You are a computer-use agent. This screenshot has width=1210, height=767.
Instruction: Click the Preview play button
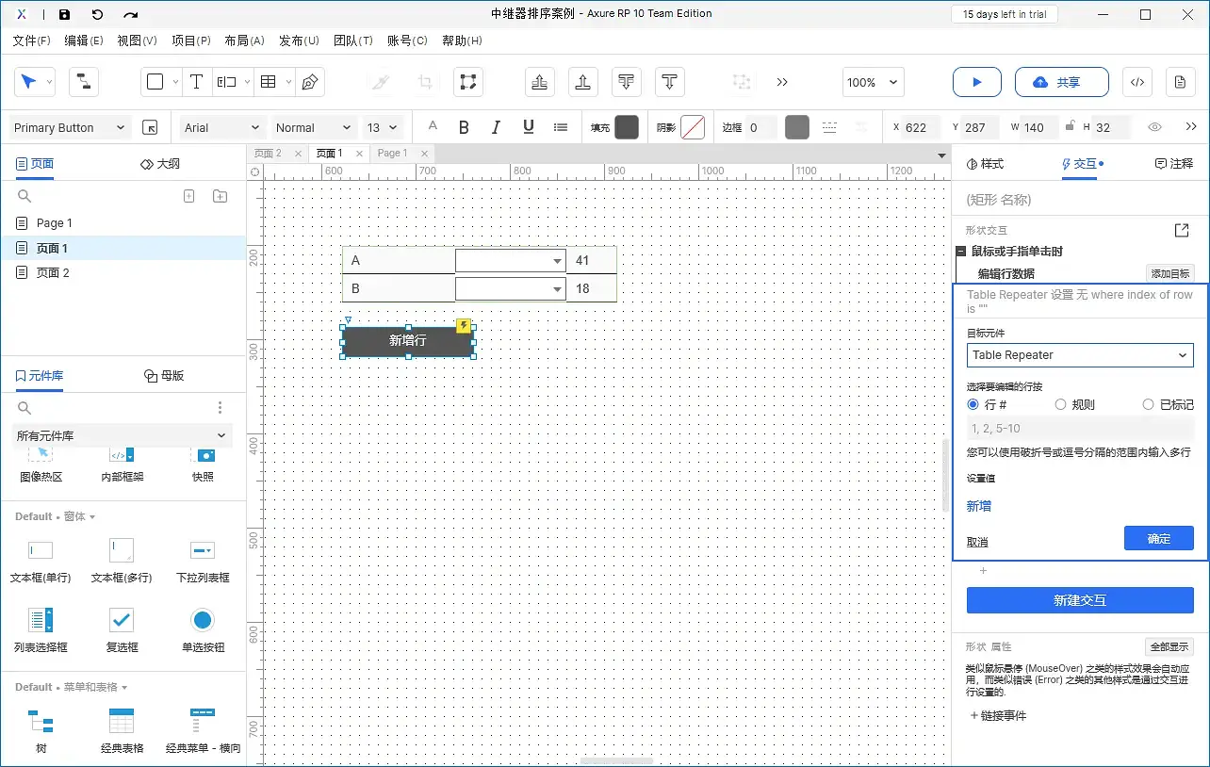tap(976, 82)
